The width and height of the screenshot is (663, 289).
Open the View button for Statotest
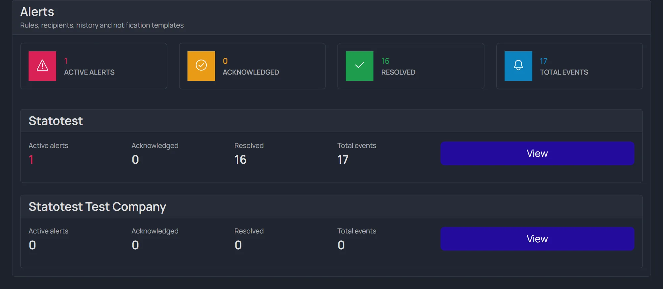point(537,153)
